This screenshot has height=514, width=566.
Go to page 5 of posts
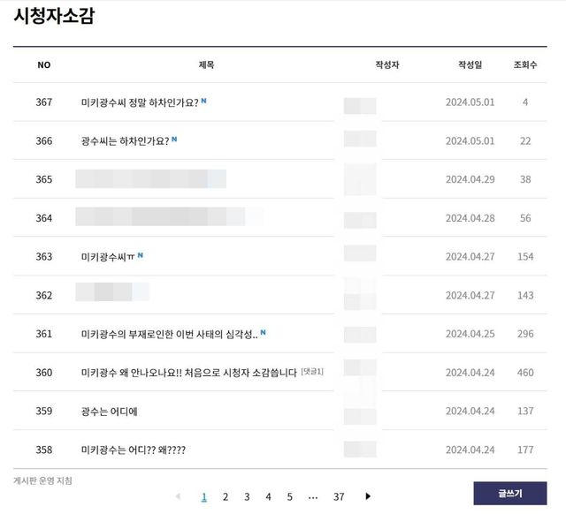tap(290, 496)
